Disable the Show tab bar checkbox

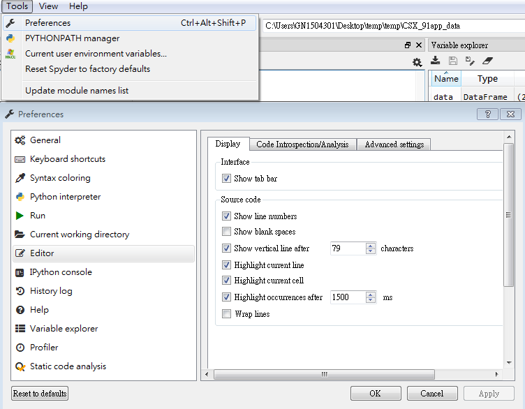pyautogui.click(x=226, y=179)
